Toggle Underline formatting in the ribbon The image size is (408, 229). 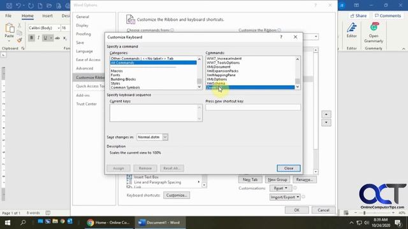click(45, 38)
